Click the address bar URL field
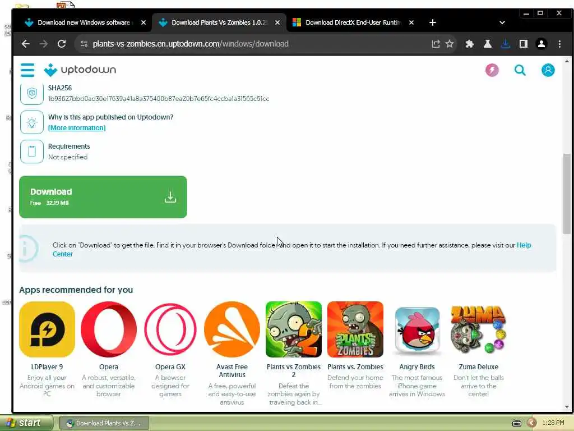The height and width of the screenshot is (431, 574). pyautogui.click(x=256, y=44)
